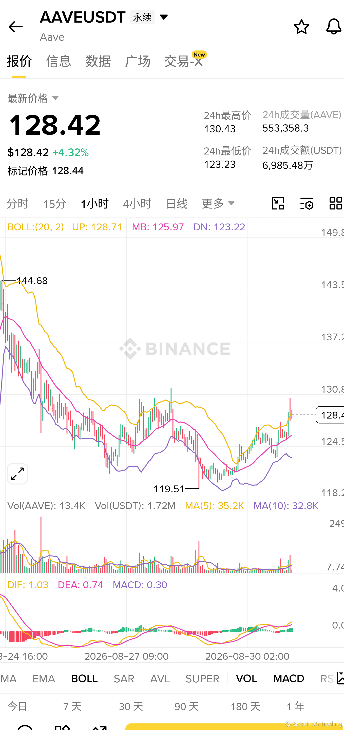Toggle the VOL sub-indicator
The width and height of the screenshot is (344, 730).
point(246,679)
